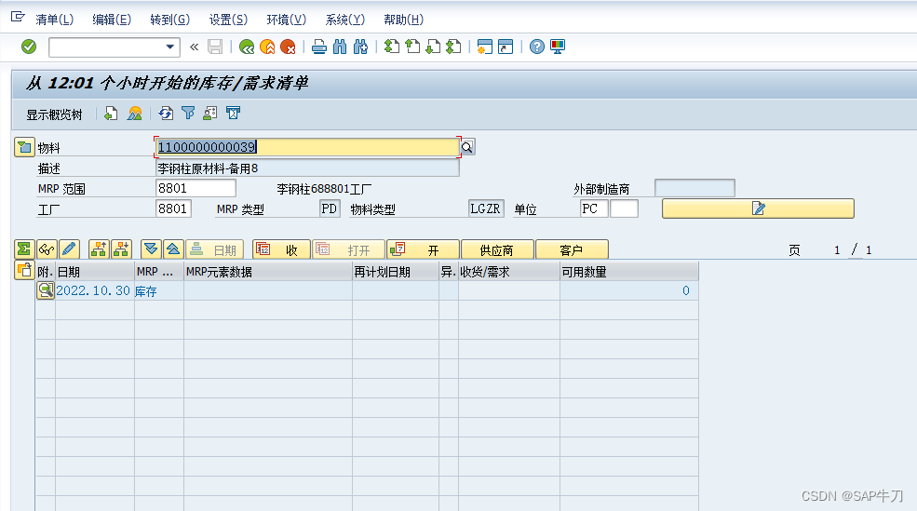Go to last page icon
Viewport: 917px width, 511px height.
(x=453, y=47)
